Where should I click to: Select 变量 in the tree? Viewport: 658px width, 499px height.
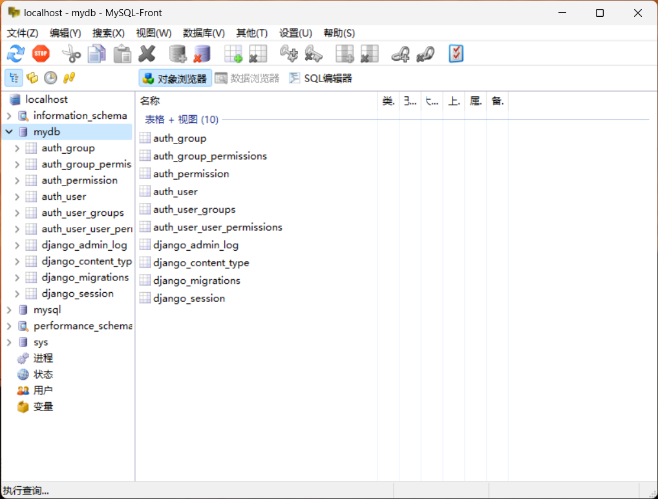43,407
